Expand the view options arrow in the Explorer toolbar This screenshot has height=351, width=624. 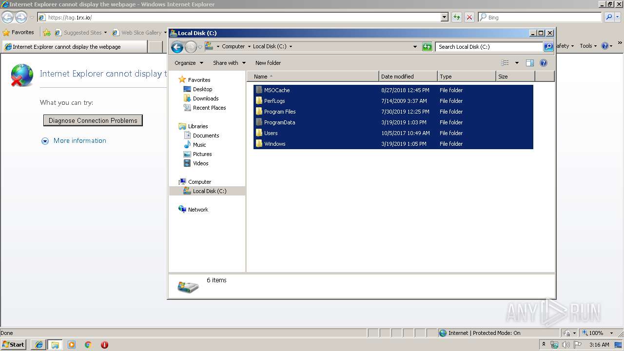pos(517,63)
